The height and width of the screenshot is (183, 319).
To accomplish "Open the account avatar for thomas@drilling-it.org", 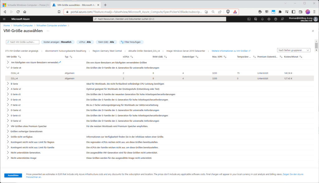I will 316,19.
